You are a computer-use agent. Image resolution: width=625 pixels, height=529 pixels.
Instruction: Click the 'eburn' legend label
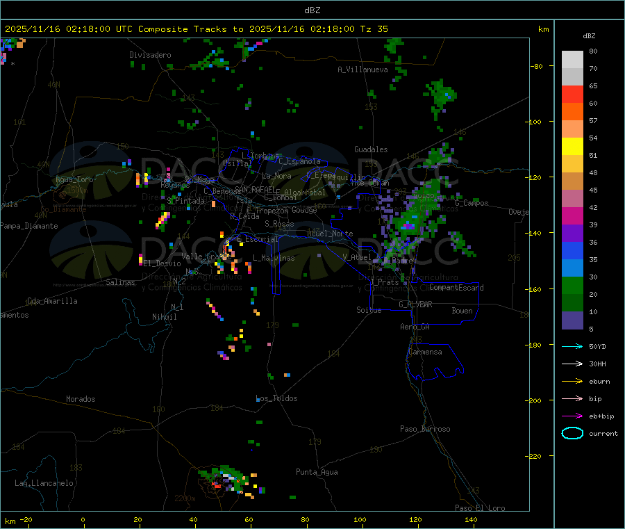tap(599, 382)
